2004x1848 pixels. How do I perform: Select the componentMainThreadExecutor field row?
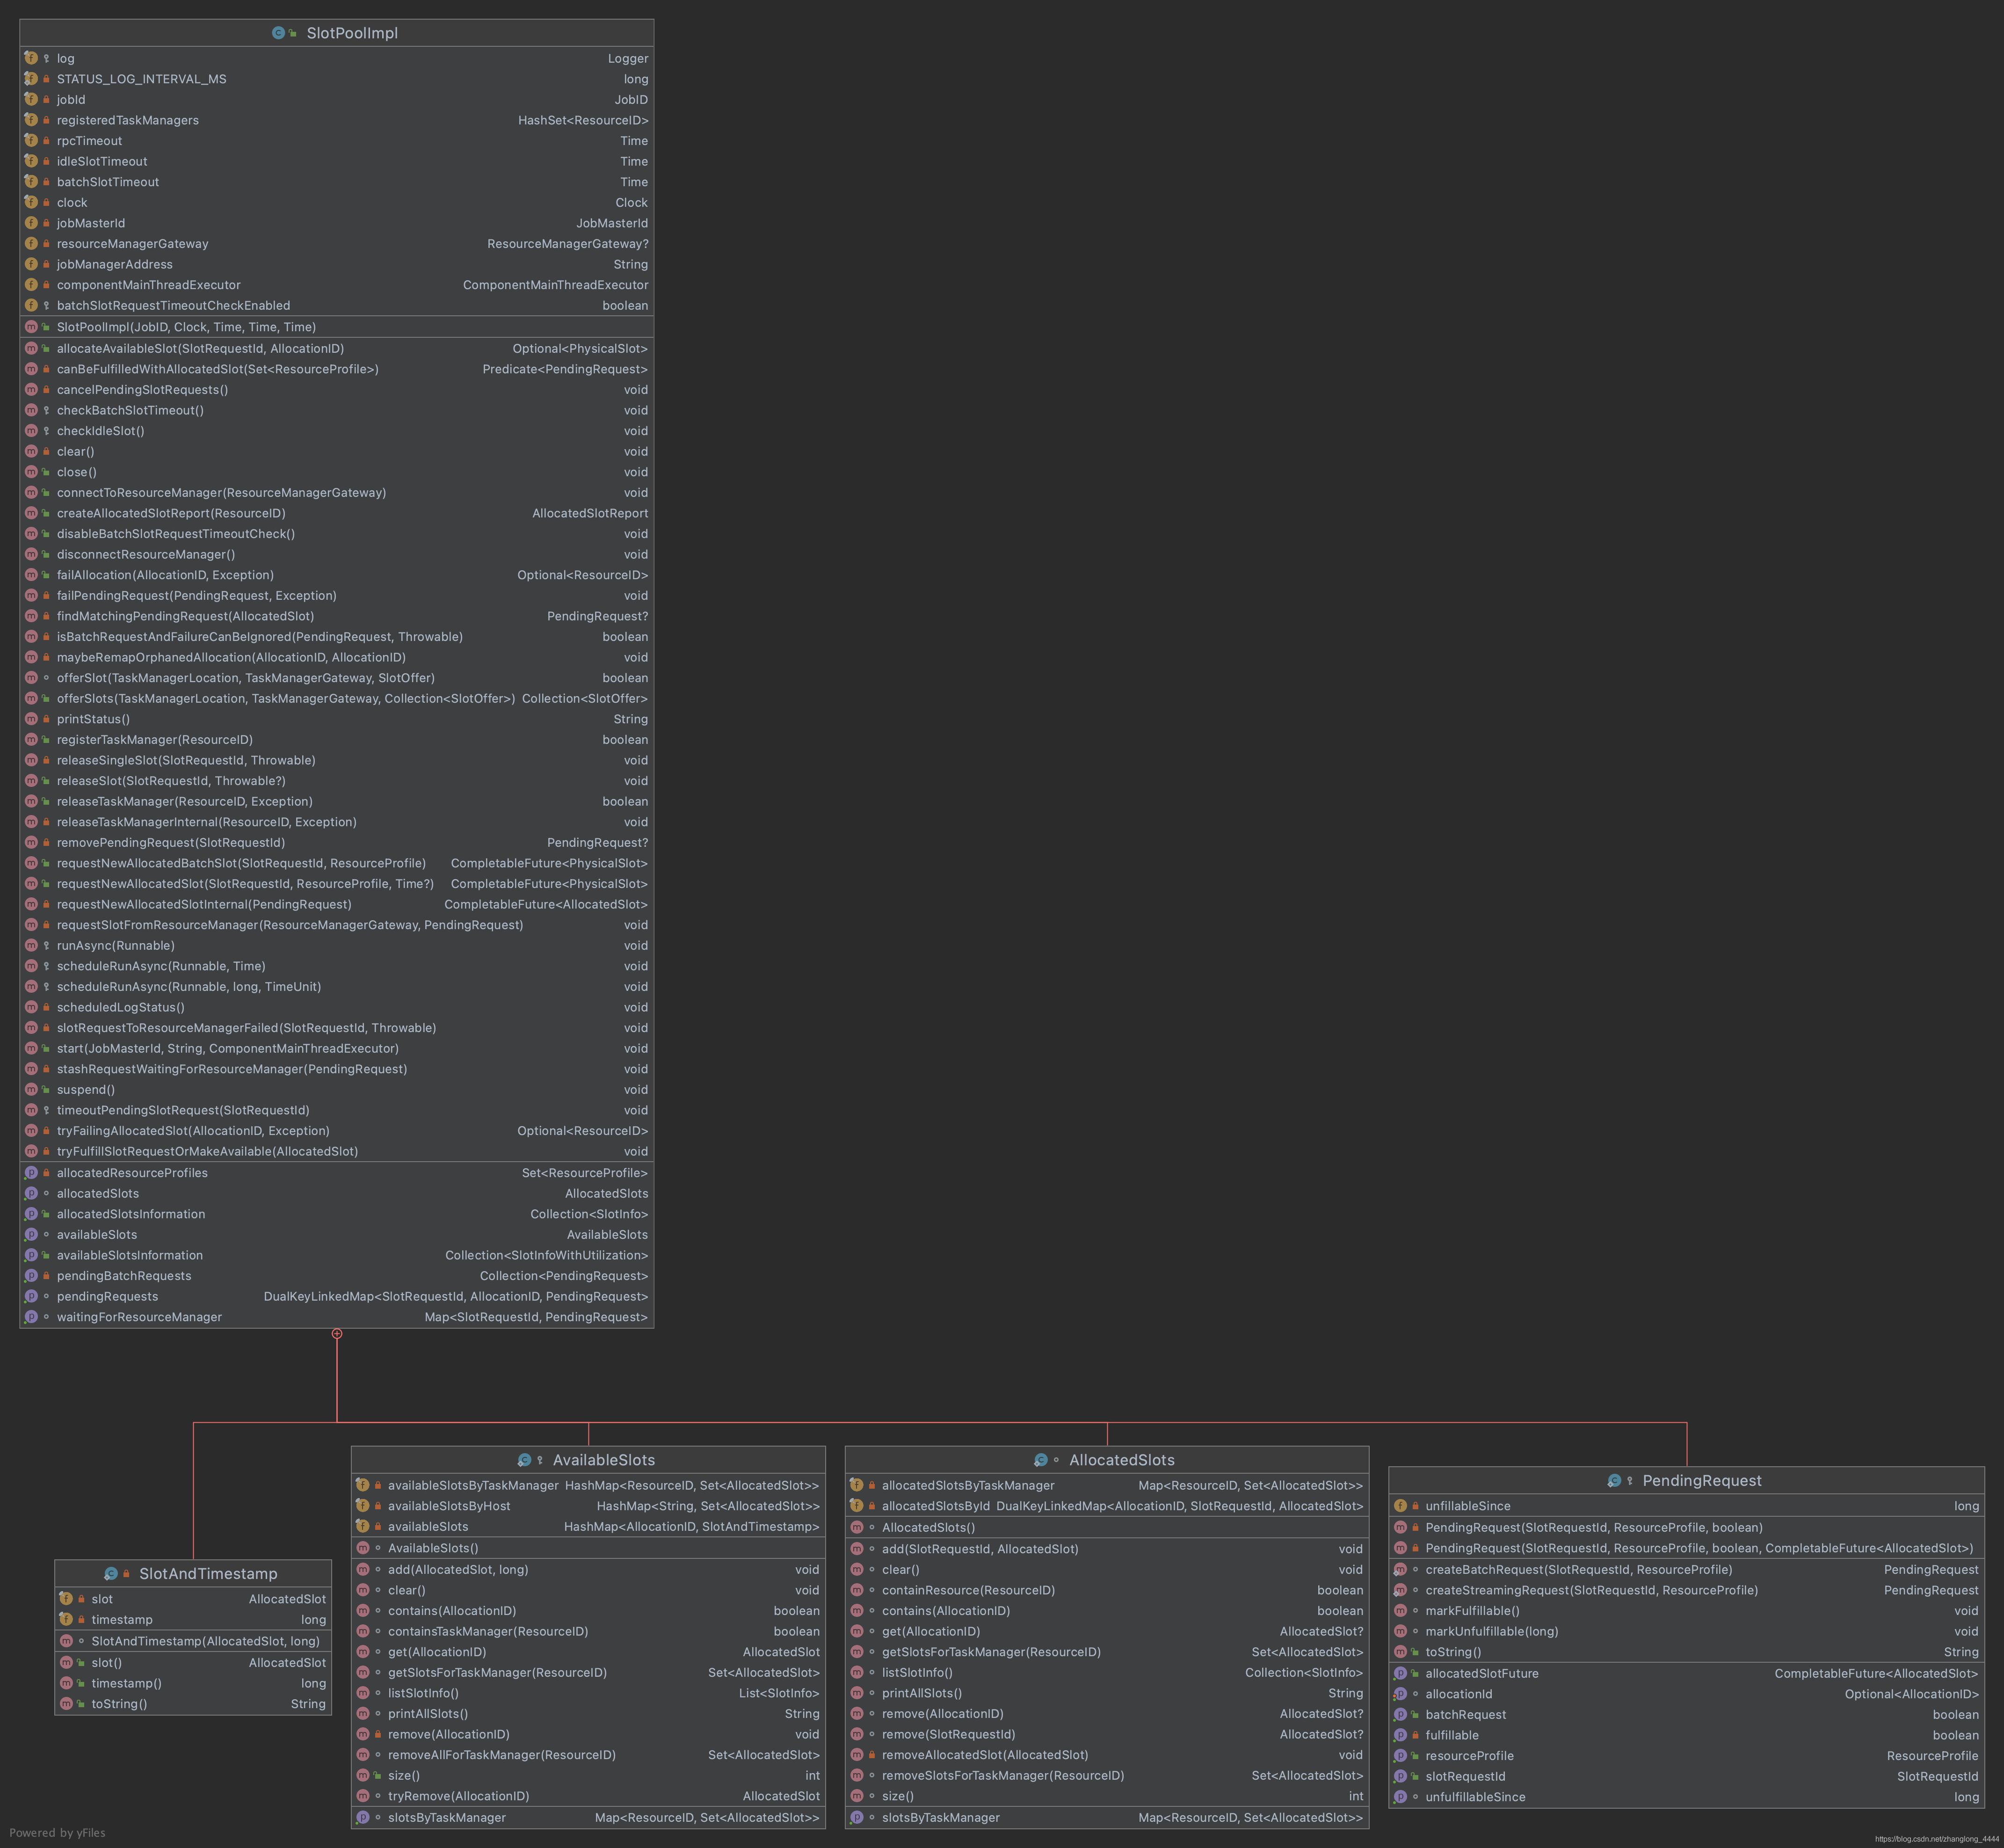pyautogui.click(x=337, y=285)
